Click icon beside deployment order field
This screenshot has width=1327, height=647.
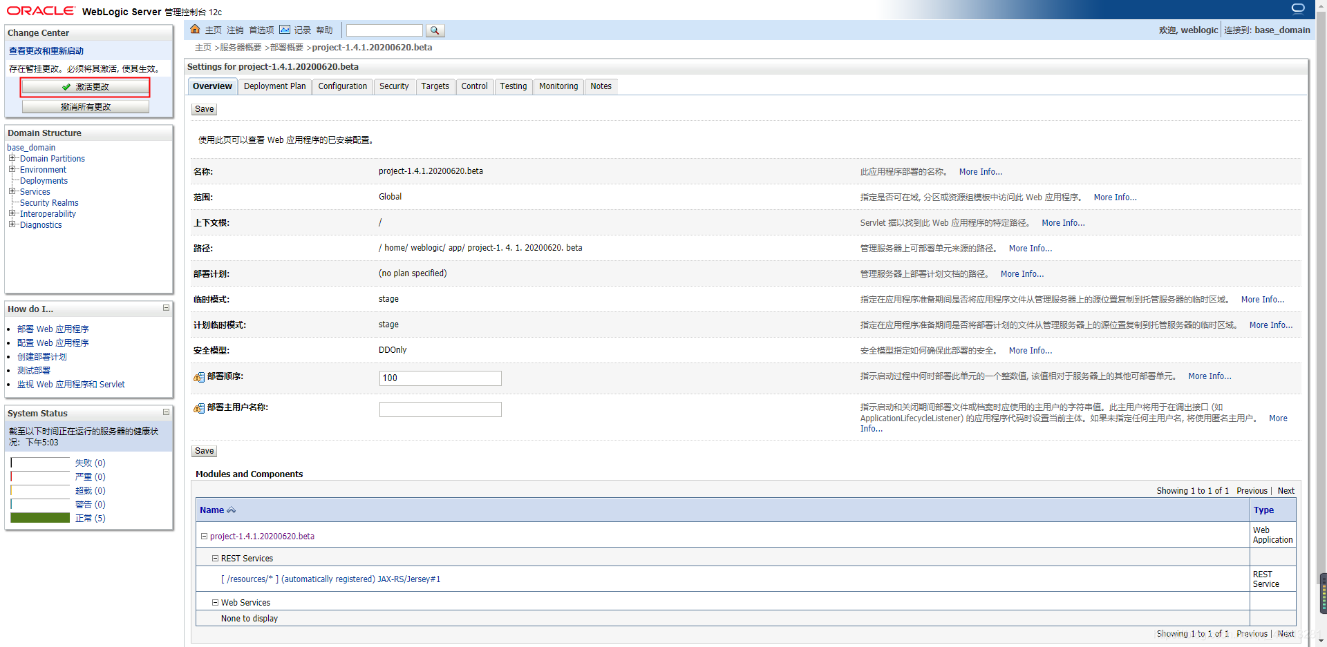[x=199, y=377]
